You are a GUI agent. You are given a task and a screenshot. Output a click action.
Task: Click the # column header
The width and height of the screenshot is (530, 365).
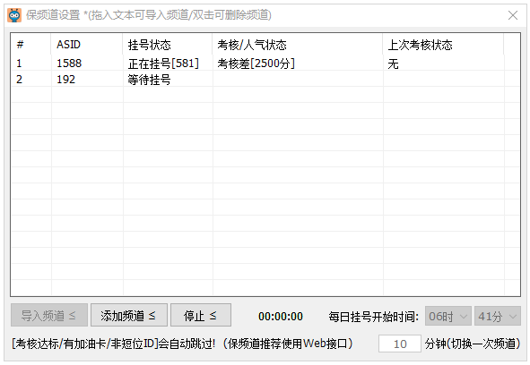(x=31, y=45)
